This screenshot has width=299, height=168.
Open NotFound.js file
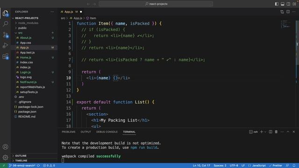[x=28, y=82]
